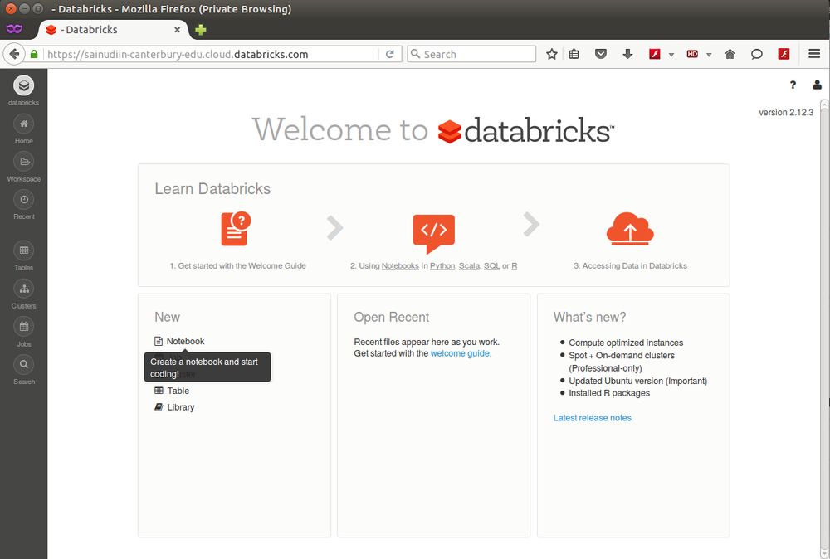Open the databricks logo sidebar icon

(x=24, y=85)
